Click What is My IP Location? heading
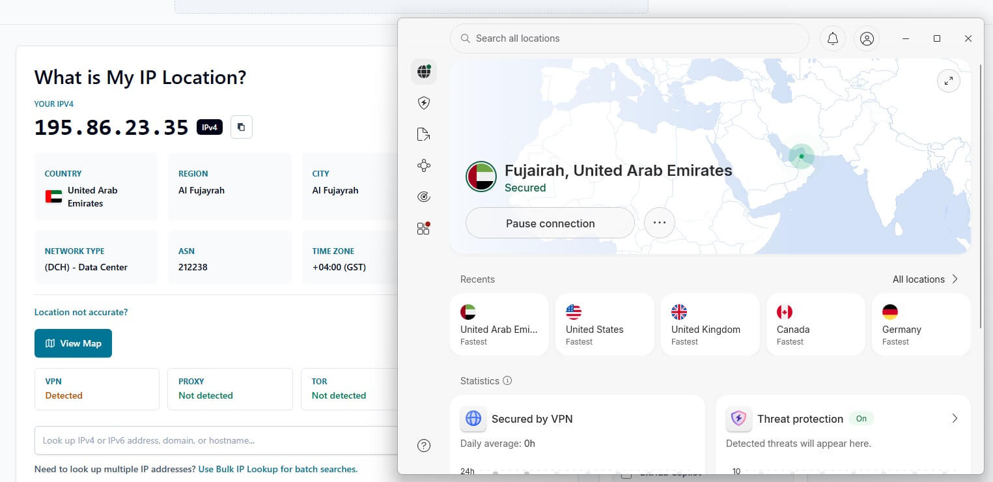This screenshot has height=482, width=993. [x=141, y=78]
